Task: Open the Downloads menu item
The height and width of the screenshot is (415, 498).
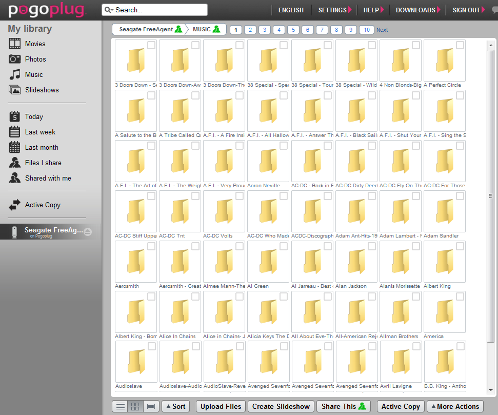Action: tap(418, 10)
